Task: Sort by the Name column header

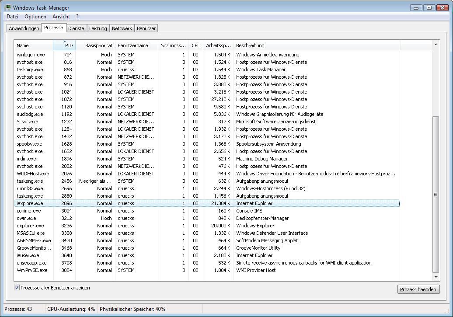Action: pos(34,45)
